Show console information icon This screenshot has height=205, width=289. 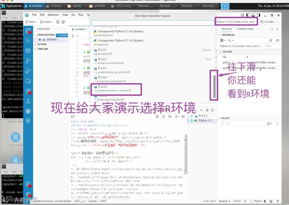(x=163, y=117)
